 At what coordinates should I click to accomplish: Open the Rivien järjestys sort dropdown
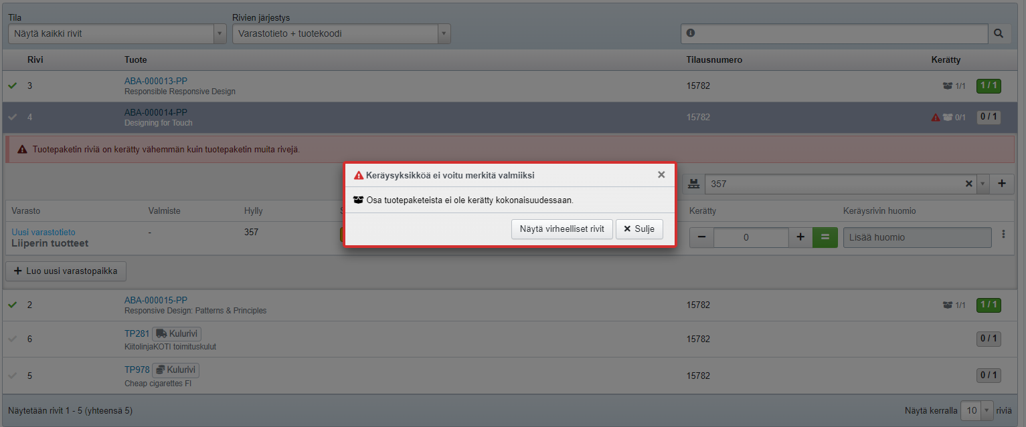click(x=341, y=33)
